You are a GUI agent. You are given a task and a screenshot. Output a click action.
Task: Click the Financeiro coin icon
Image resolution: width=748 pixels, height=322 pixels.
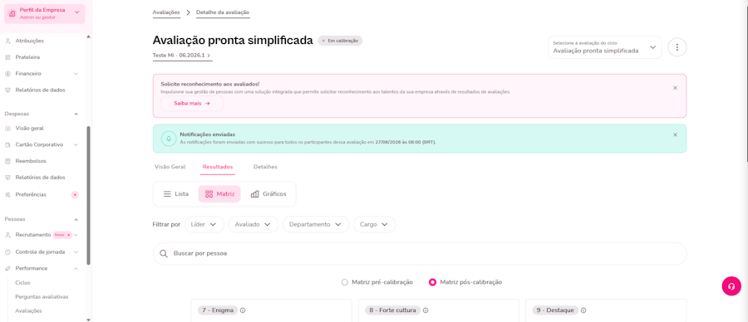tap(7, 74)
